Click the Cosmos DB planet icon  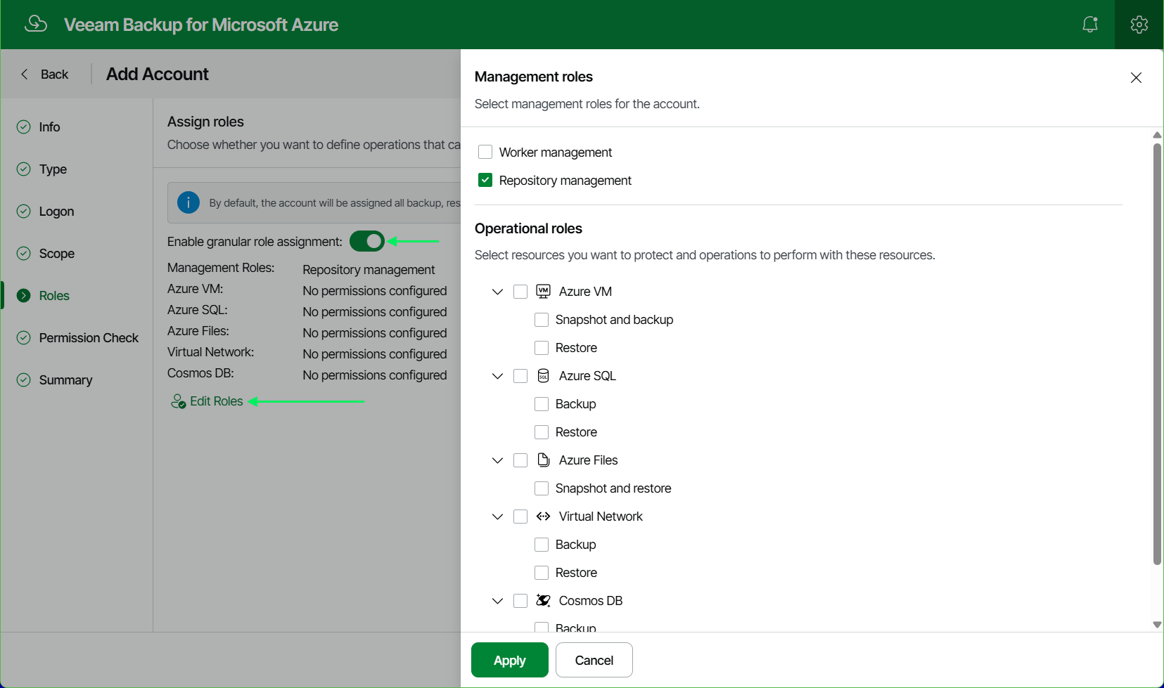click(x=543, y=600)
